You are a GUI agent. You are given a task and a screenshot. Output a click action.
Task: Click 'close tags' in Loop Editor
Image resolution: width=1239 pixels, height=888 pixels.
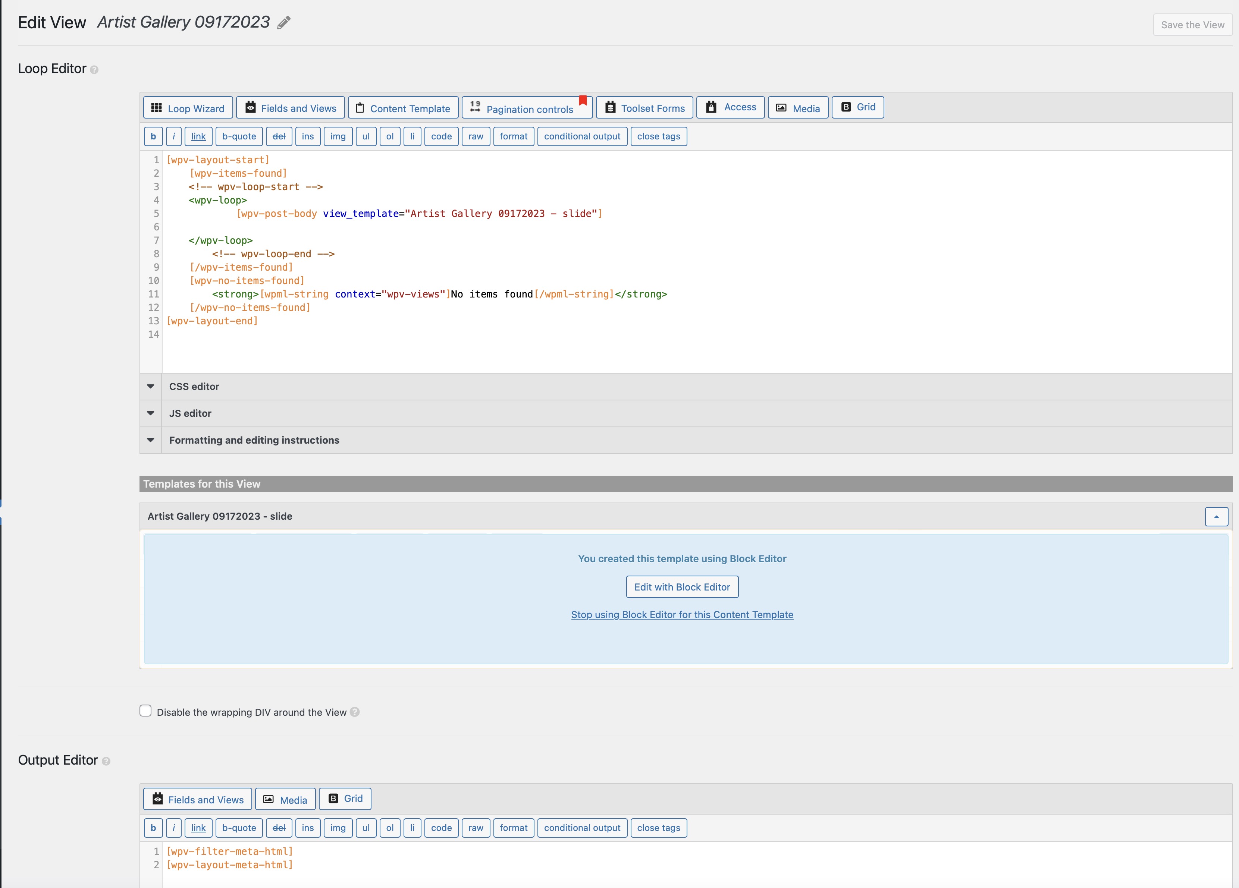[659, 136]
